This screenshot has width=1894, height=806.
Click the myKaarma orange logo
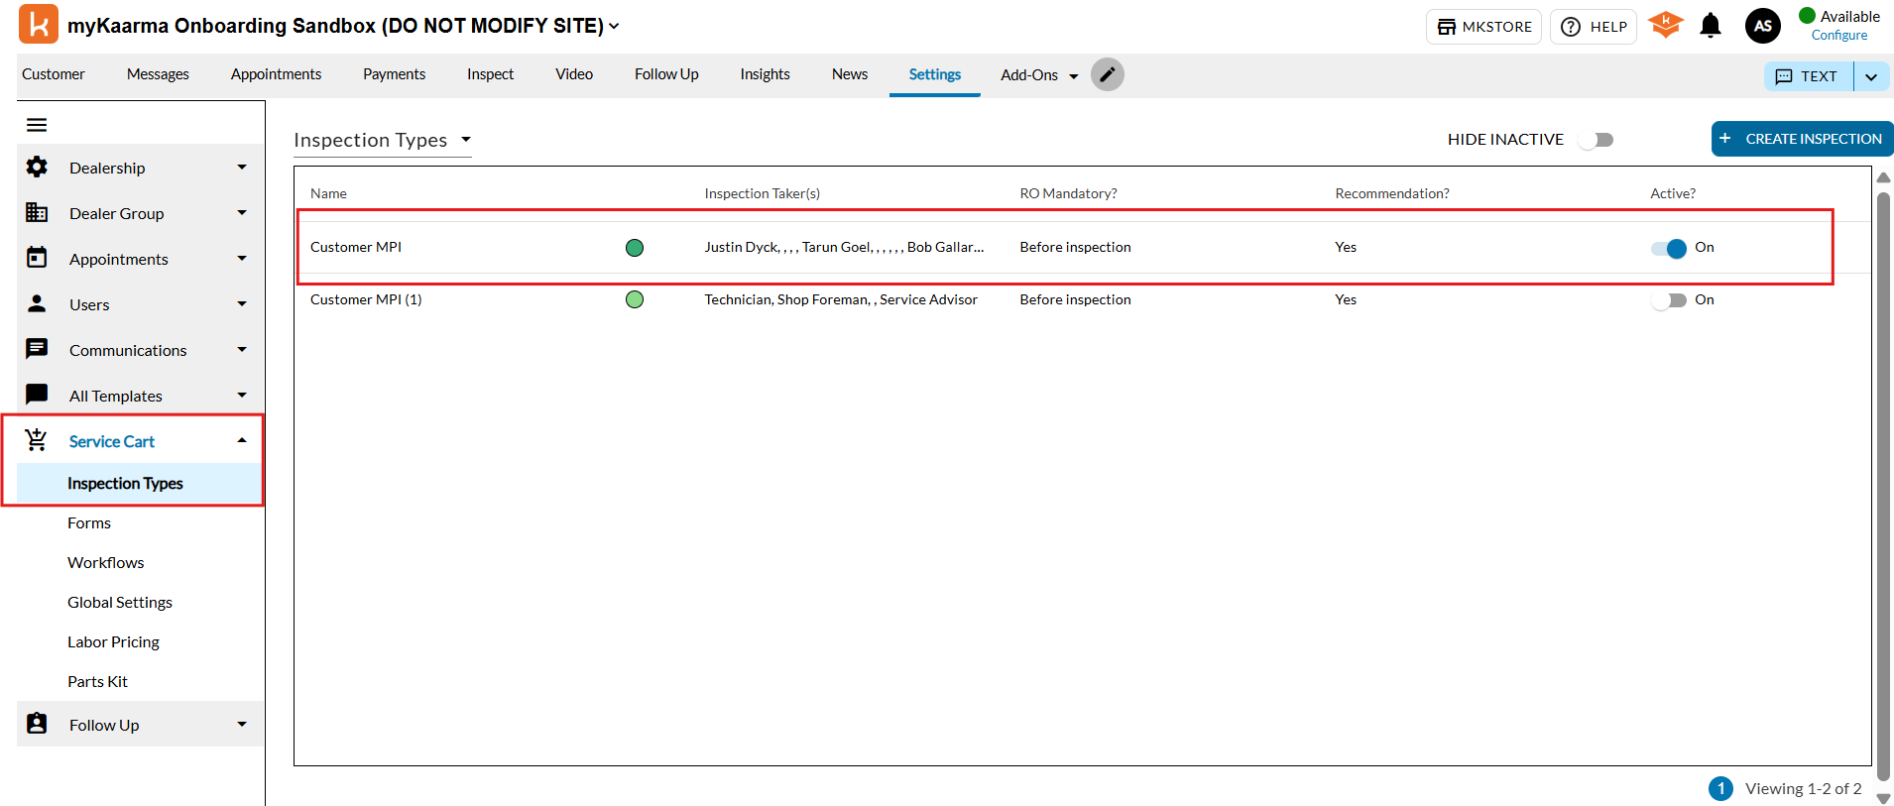pyautogui.click(x=39, y=24)
